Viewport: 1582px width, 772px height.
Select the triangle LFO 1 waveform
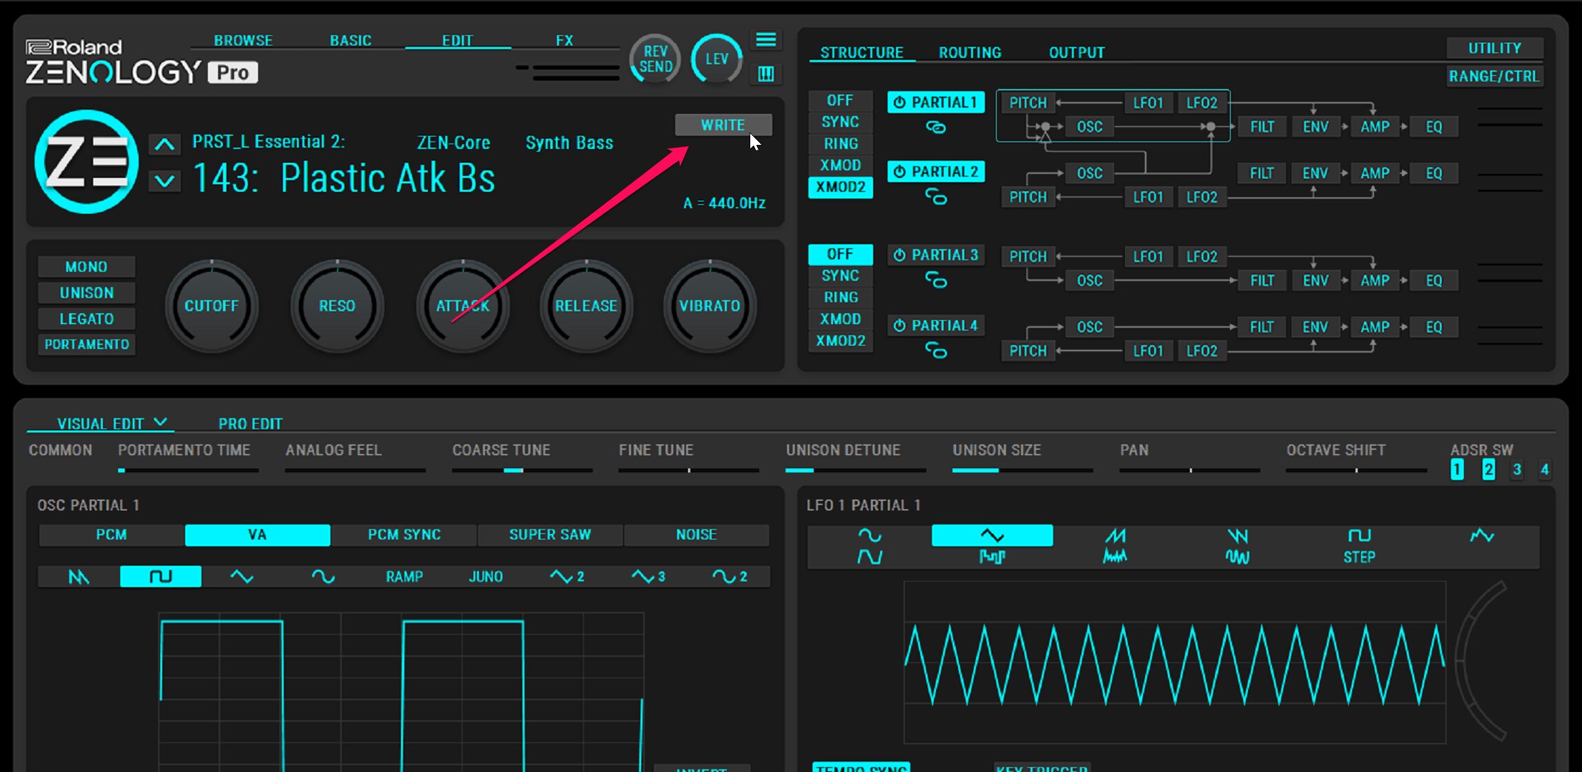992,535
